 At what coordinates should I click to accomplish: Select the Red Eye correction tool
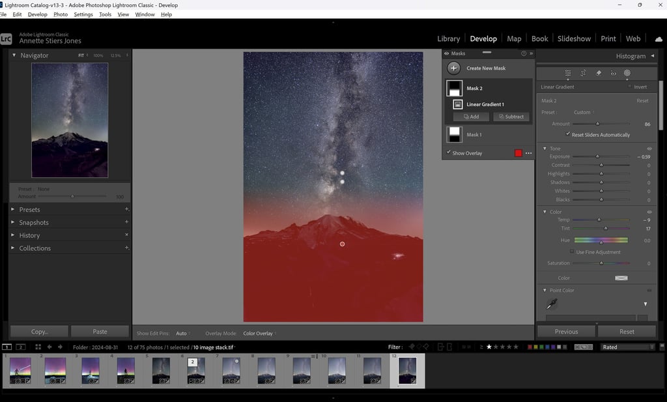pyautogui.click(x=613, y=73)
